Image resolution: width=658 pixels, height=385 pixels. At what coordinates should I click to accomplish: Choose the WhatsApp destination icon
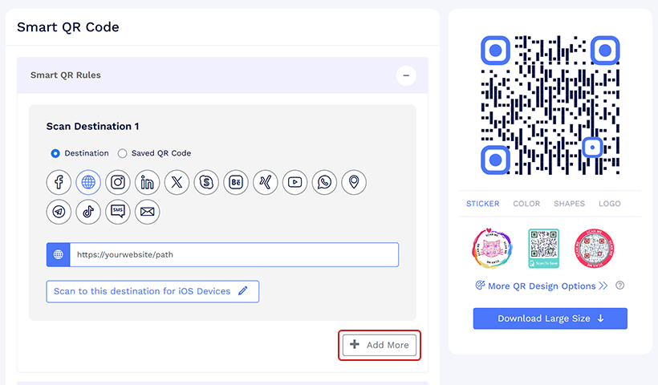[324, 182]
